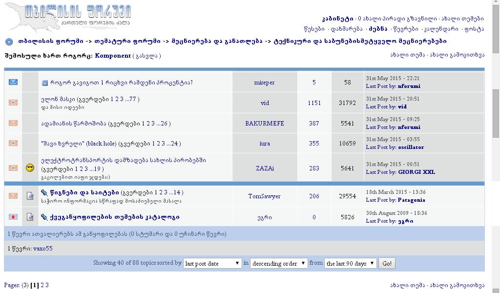The width and height of the screenshot is (500, 293).
Task: Click the blue arrow icon before the breadcrumb
Action: coord(9,42)
